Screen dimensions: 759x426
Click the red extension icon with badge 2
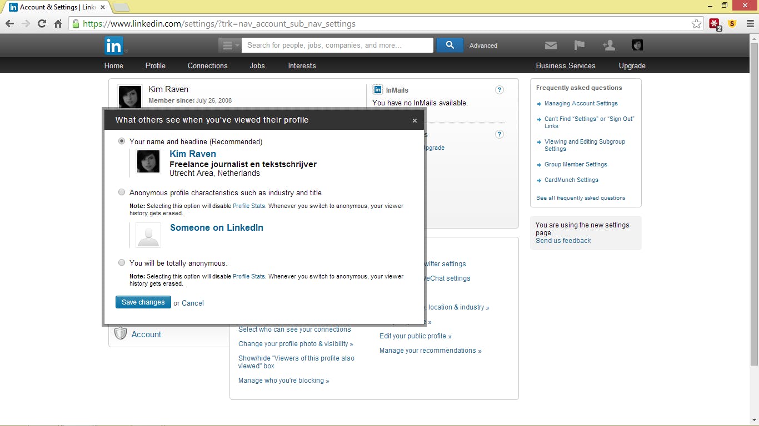click(x=715, y=24)
